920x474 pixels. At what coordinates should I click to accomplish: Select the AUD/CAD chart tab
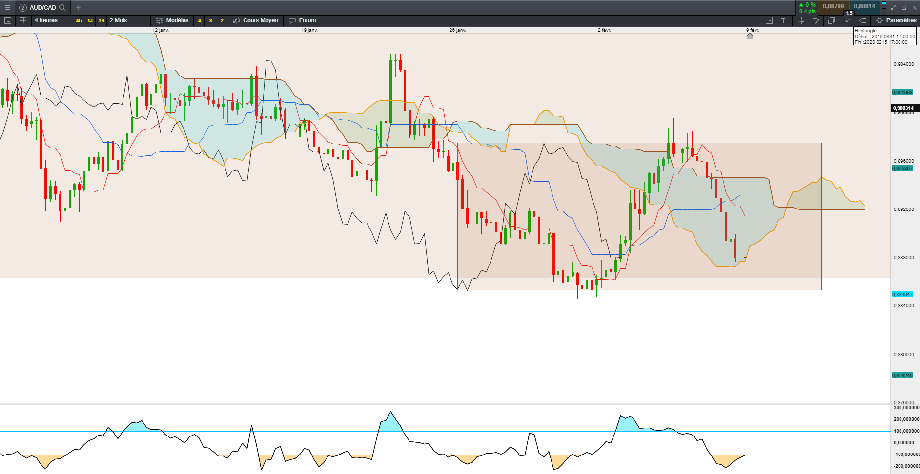(42, 8)
